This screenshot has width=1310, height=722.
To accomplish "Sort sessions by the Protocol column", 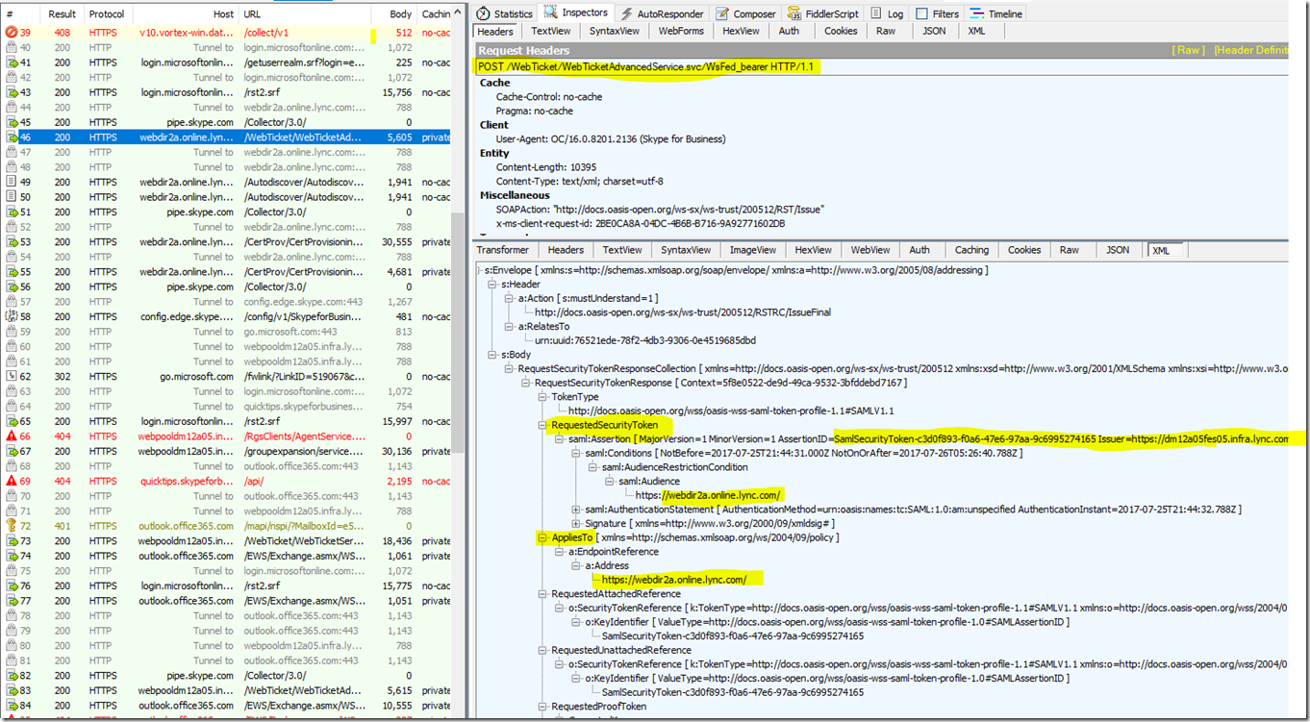I will click(x=106, y=14).
